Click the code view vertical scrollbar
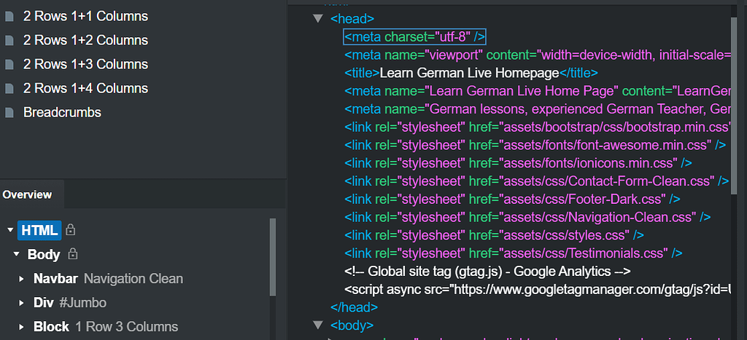The width and height of the screenshot is (747, 340). [x=734, y=105]
